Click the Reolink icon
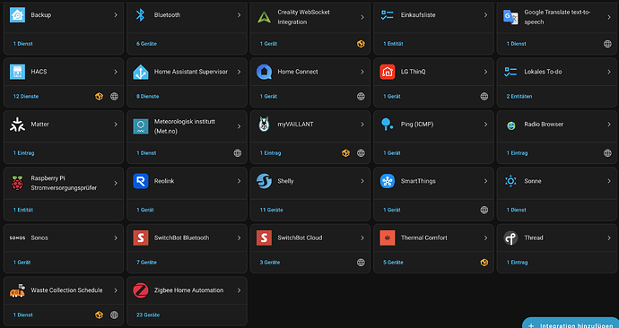Screen dimensions: 619x328 click(141, 181)
